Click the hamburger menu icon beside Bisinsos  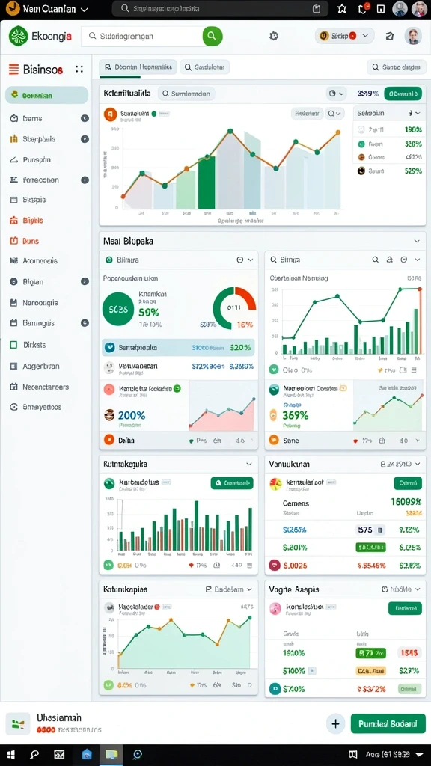click(x=13, y=70)
